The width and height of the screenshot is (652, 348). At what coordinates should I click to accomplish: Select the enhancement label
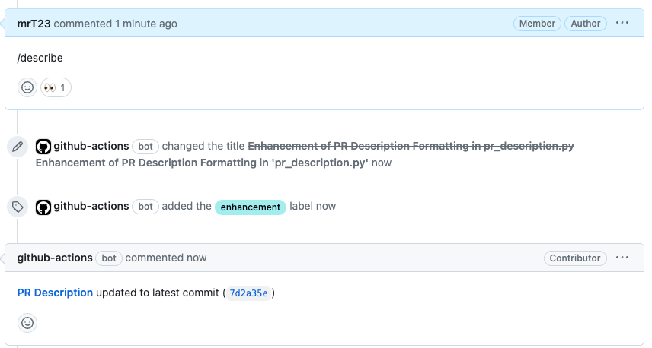coord(251,207)
